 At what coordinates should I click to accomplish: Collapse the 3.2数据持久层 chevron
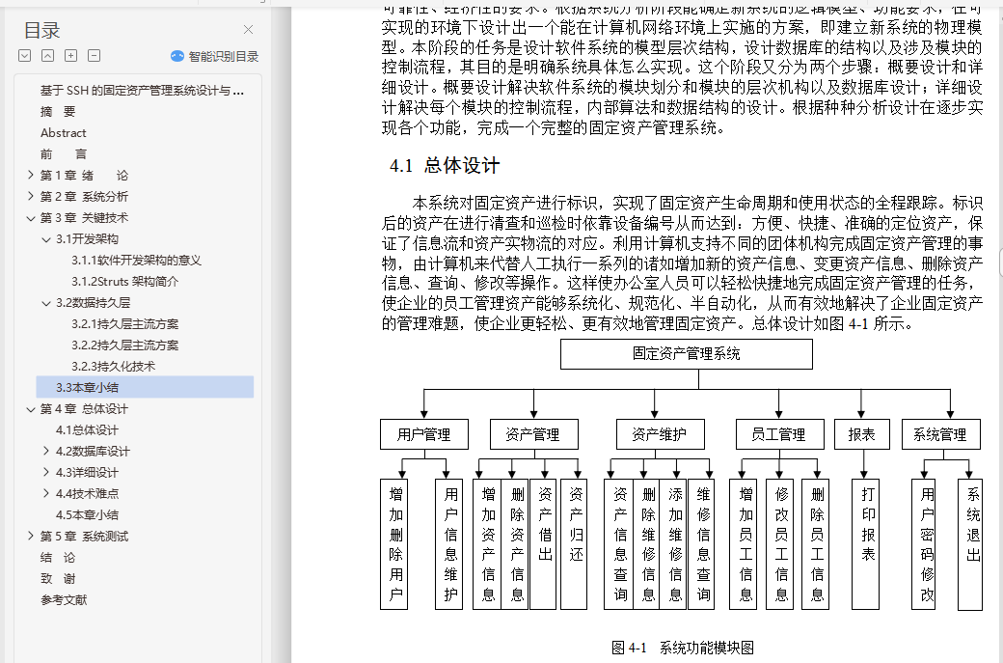pos(46,303)
